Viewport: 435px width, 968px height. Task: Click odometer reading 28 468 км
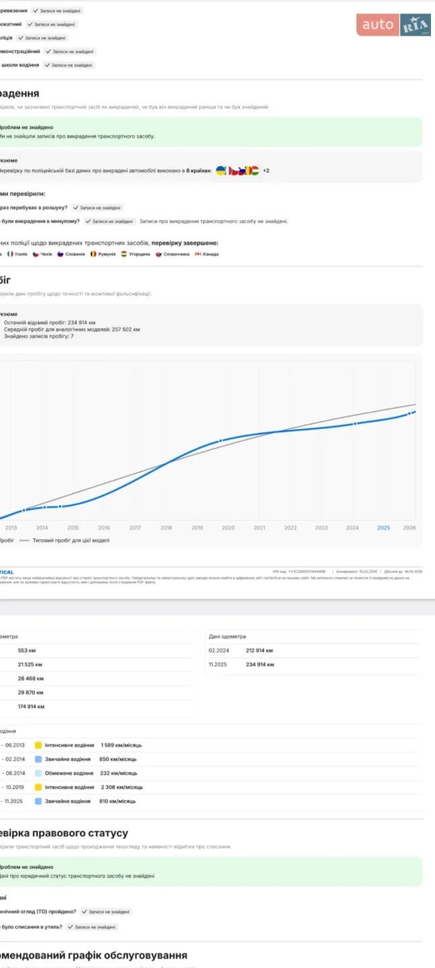[31, 679]
